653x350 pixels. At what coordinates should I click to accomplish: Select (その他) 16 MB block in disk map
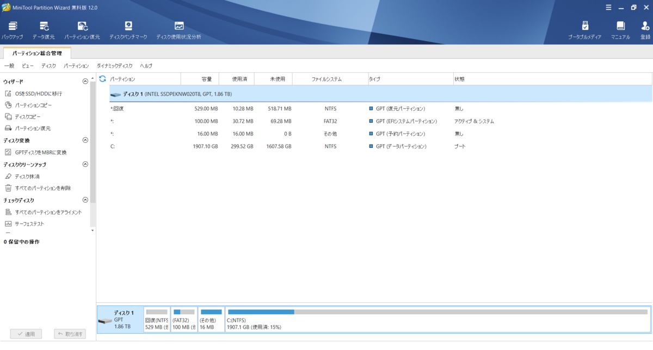(211, 319)
